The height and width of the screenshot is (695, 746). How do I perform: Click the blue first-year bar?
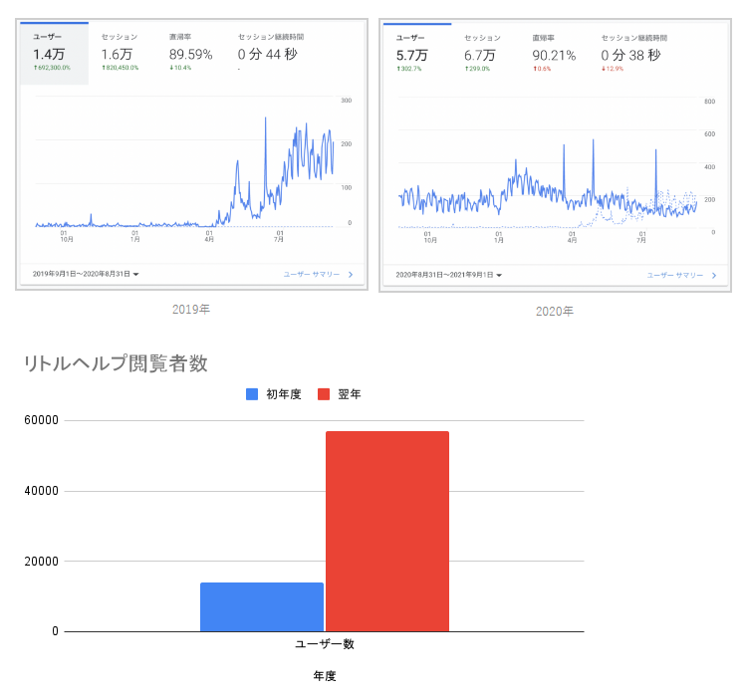(x=262, y=607)
